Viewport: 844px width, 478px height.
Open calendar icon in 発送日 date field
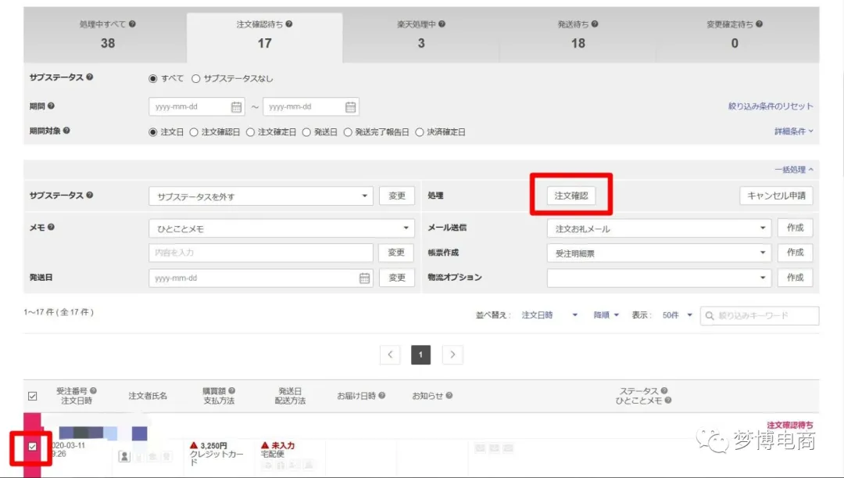[x=364, y=278]
